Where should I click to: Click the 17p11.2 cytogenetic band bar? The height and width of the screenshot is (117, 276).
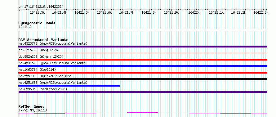143,30
